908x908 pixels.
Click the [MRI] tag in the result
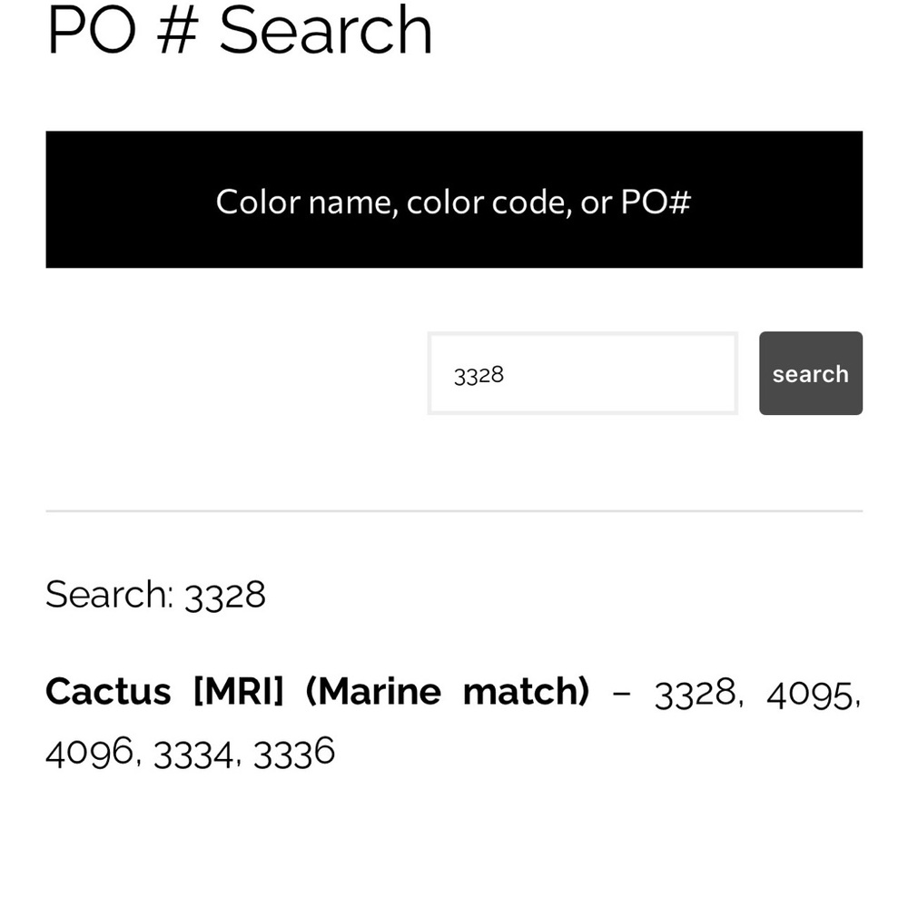[x=238, y=692]
